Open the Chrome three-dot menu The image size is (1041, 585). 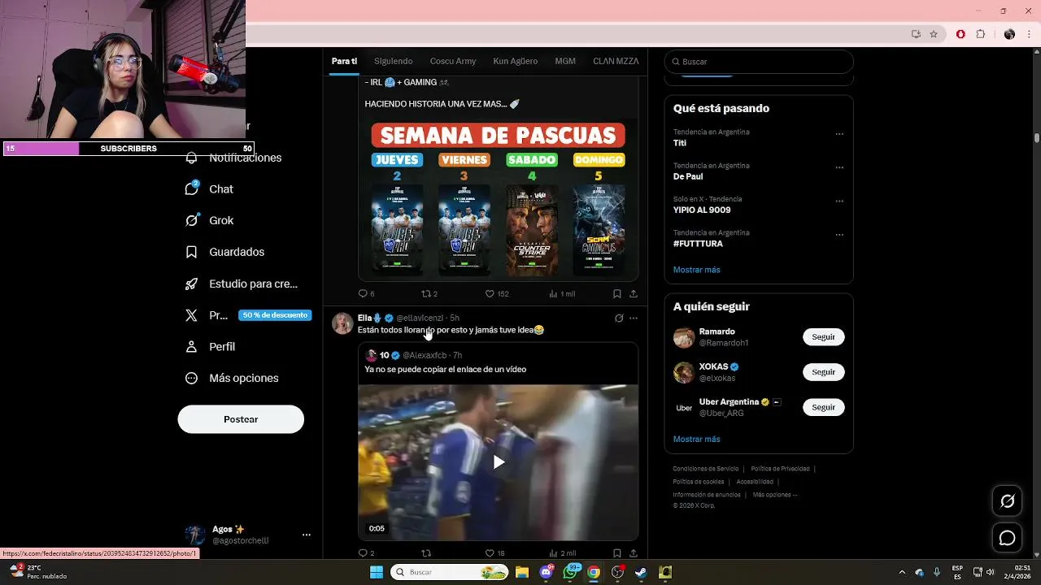click(1029, 34)
